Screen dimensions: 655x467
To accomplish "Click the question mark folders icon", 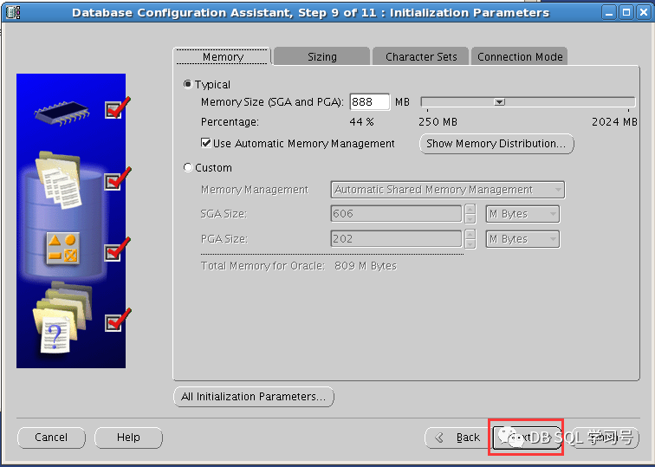I will click(62, 317).
